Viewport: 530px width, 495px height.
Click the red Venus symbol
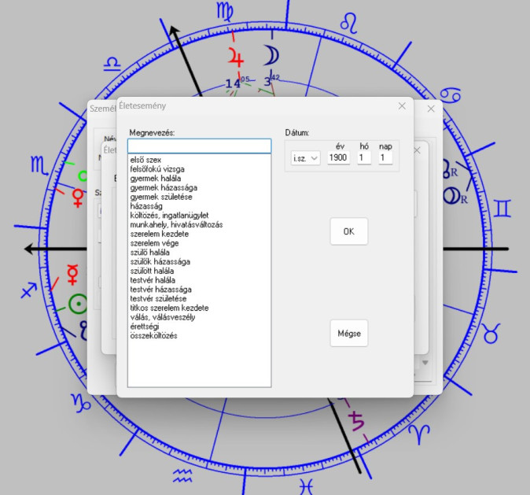pos(78,197)
